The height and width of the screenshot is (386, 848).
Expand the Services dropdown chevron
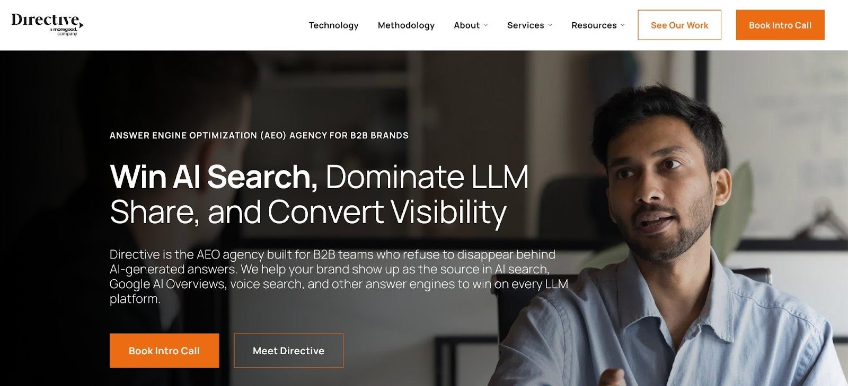[x=550, y=25]
